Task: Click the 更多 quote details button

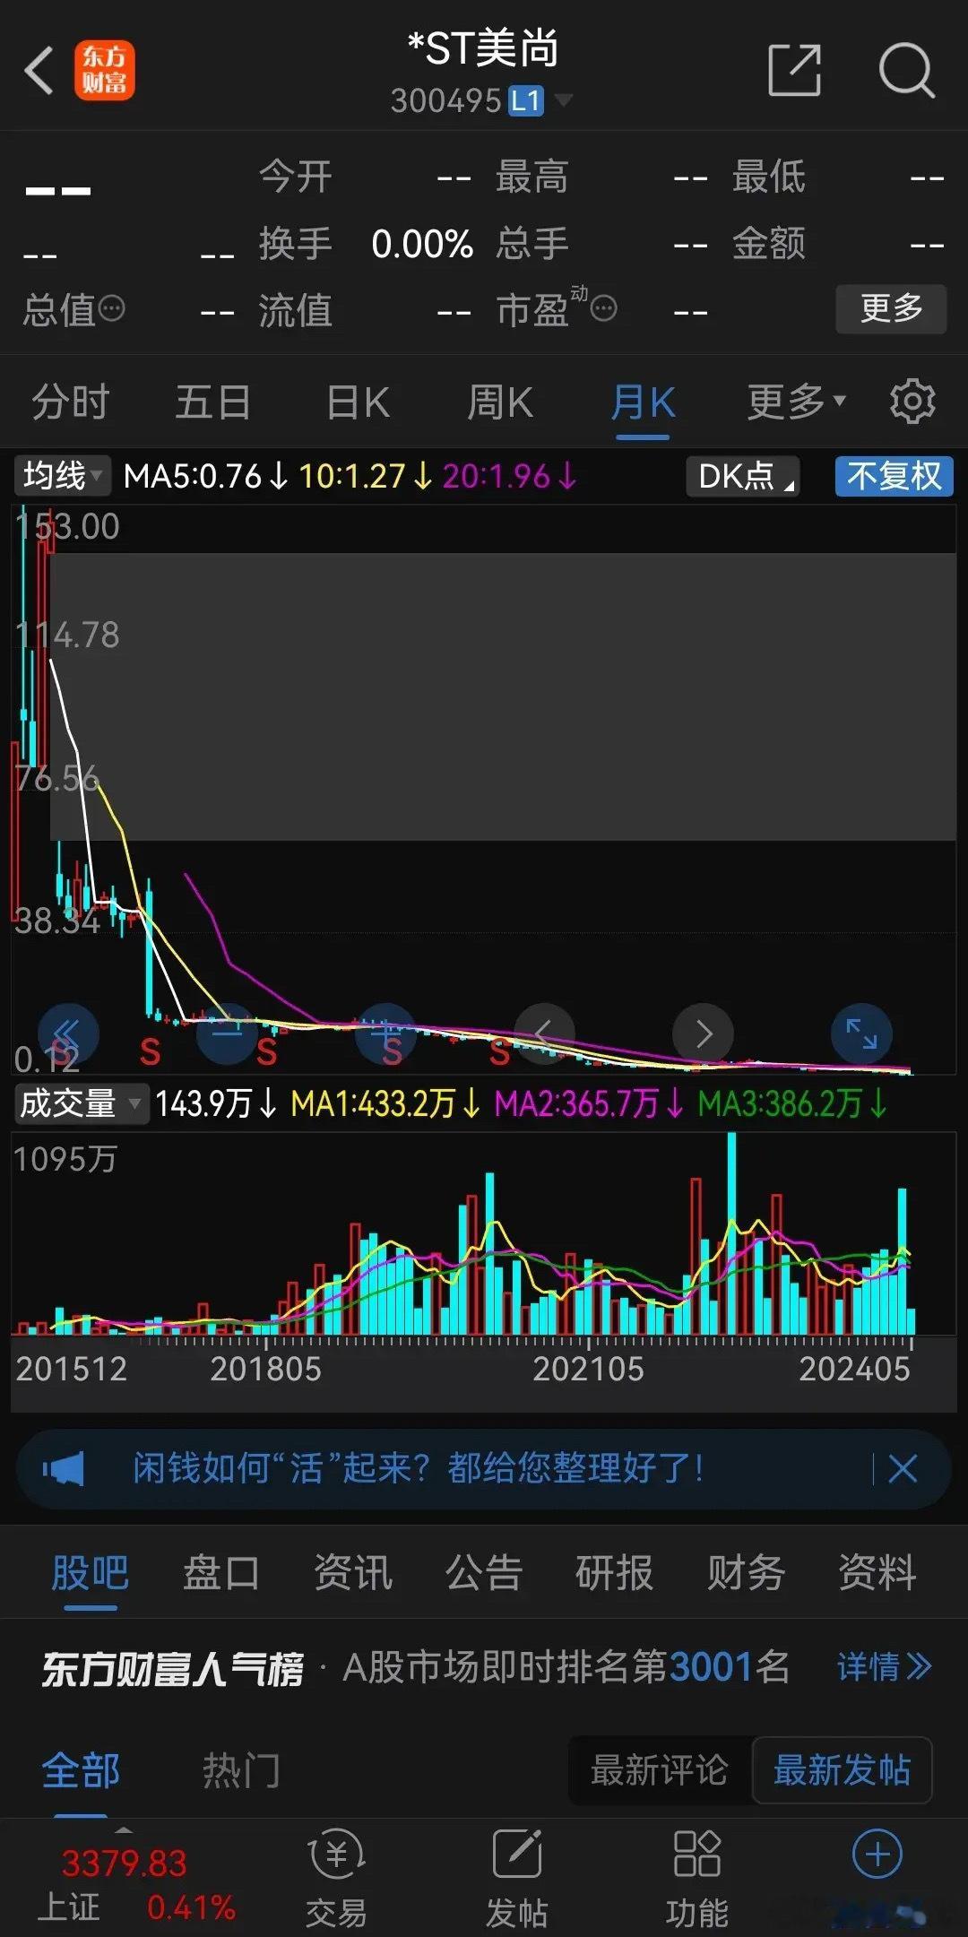Action: 891,309
